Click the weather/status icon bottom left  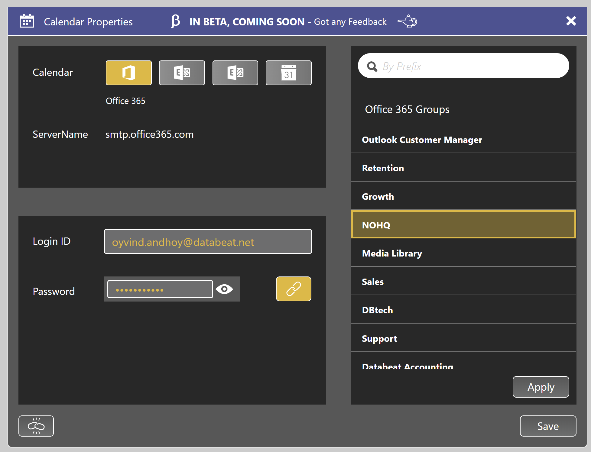coord(37,426)
